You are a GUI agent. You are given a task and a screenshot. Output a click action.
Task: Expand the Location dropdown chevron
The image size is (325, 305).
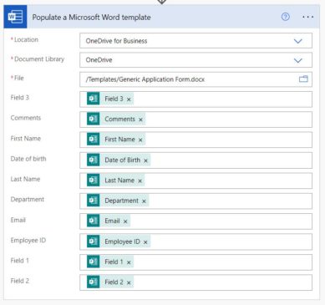[298, 41]
